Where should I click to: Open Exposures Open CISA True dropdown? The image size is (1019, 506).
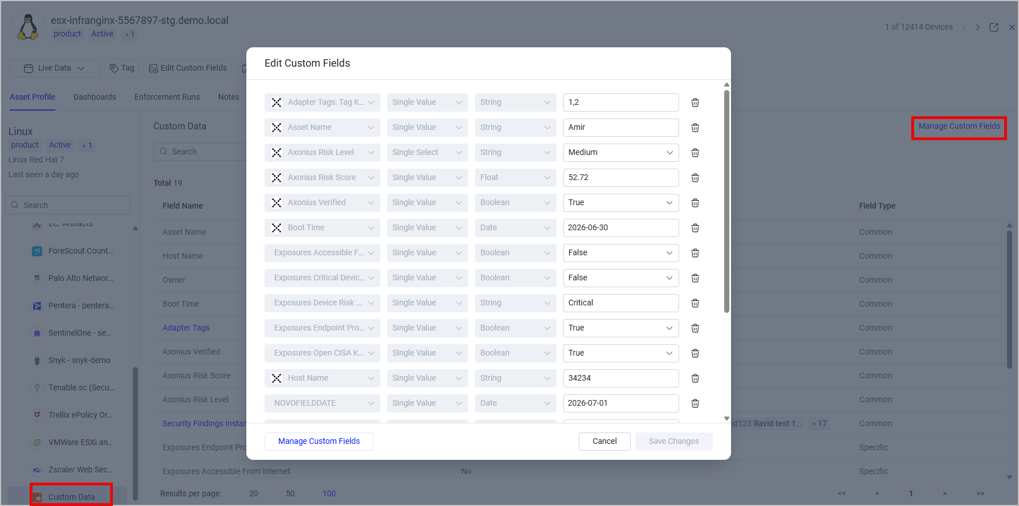[x=621, y=353]
